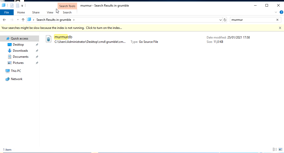
Task: Select the murmurdb Go source file
Action: [x=63, y=37]
